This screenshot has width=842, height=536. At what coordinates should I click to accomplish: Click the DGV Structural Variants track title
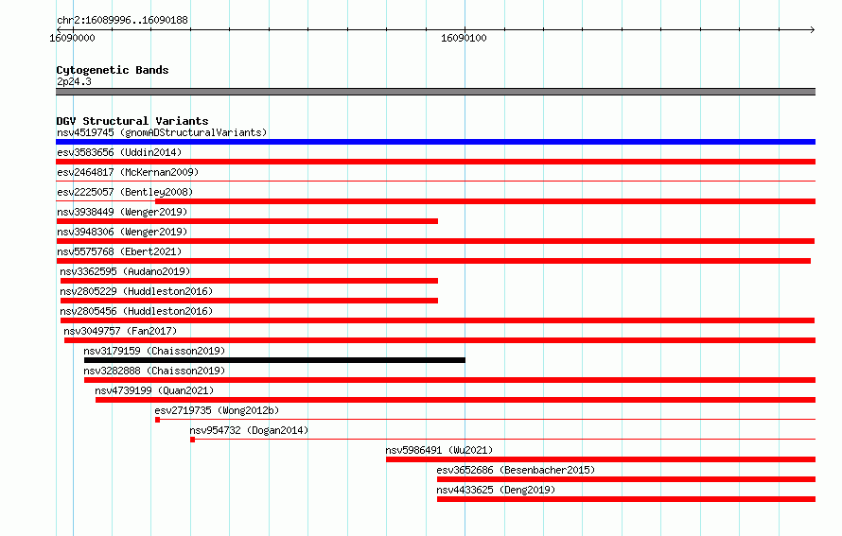click(132, 121)
